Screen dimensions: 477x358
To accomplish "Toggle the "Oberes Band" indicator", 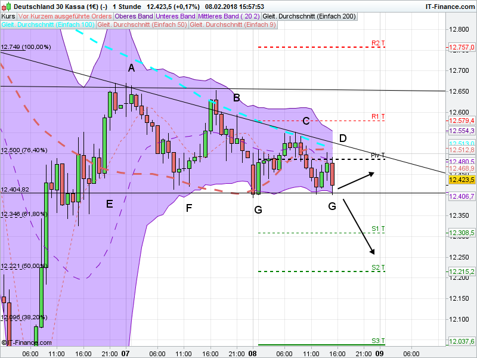I will (134, 17).
